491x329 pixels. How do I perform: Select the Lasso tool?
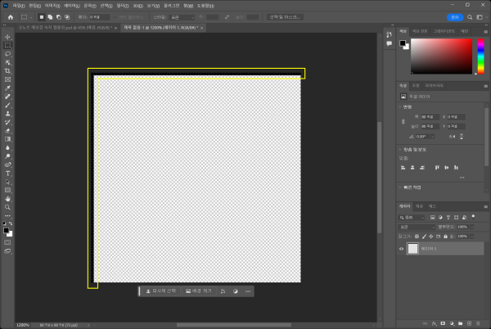tap(7, 54)
